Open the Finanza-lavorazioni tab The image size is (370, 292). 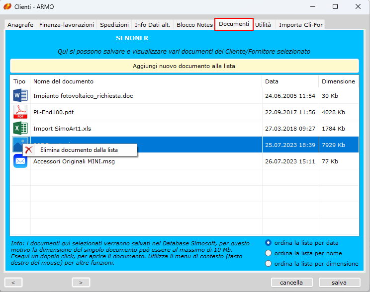[x=67, y=25]
